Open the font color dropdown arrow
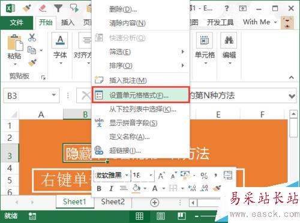The image size is (300, 223). click(x=163, y=188)
